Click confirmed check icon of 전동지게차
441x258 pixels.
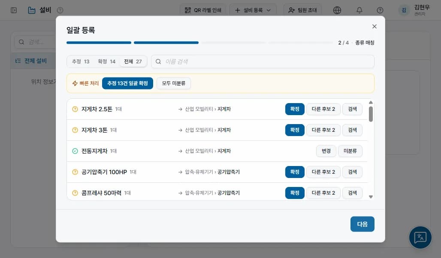tap(75, 151)
